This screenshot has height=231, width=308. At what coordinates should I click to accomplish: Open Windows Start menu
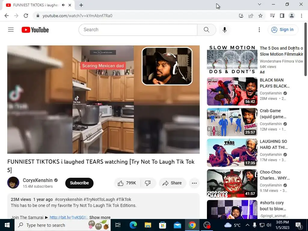7,225
